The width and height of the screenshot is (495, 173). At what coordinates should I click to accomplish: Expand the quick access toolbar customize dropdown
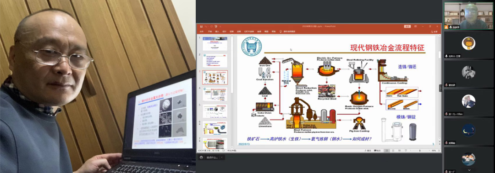(220, 26)
